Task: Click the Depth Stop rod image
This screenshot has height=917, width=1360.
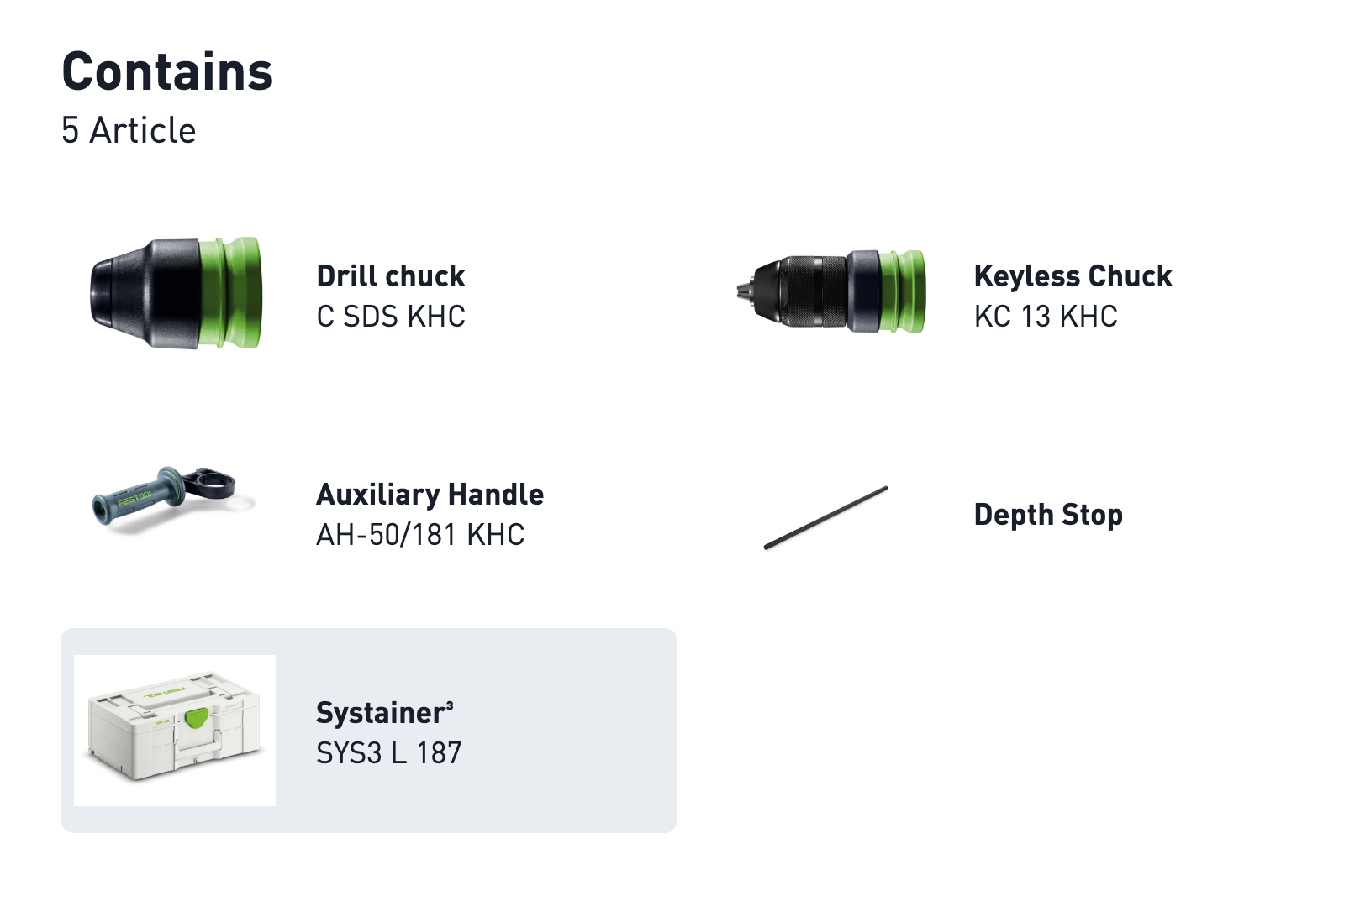Action: point(825,517)
